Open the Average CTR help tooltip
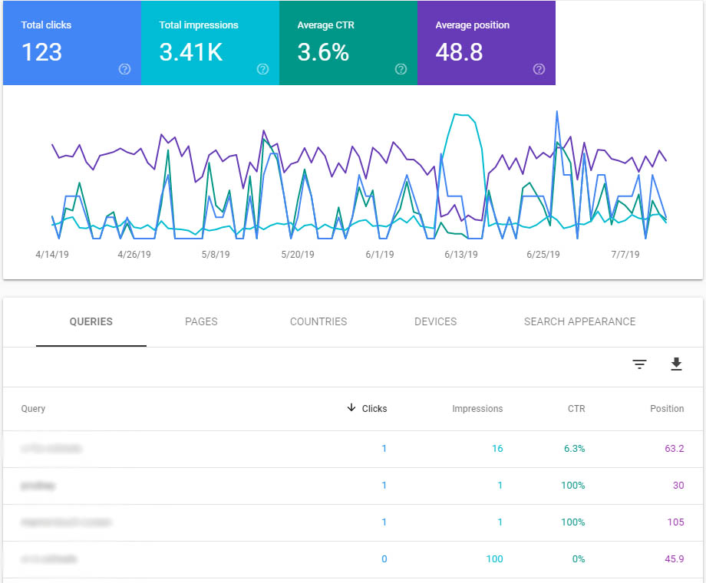The image size is (706, 583). click(401, 69)
